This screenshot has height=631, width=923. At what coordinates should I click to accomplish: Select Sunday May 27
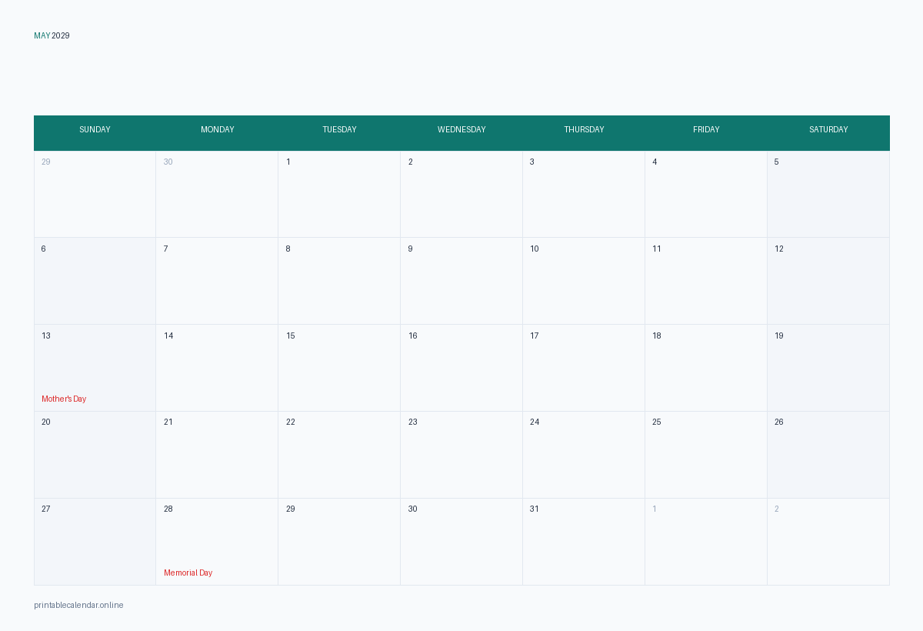point(95,542)
